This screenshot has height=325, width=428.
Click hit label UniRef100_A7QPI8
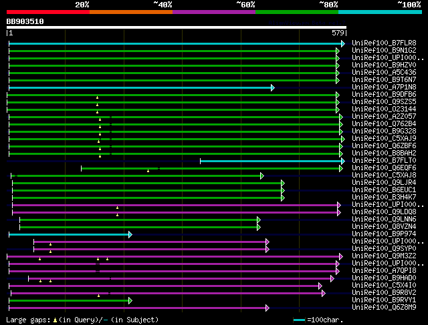tap(384, 271)
